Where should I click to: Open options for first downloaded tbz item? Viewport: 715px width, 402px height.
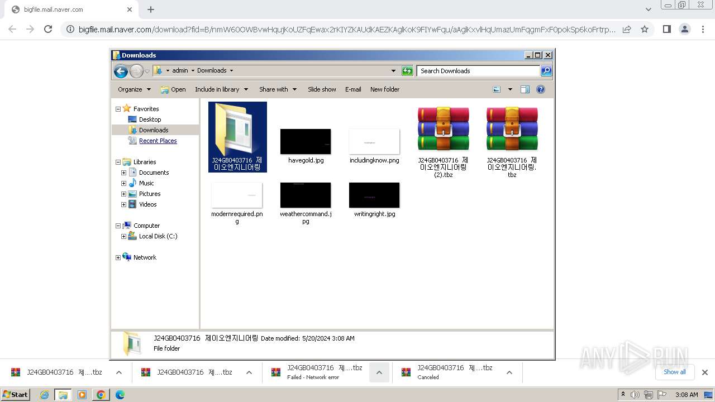pos(118,372)
